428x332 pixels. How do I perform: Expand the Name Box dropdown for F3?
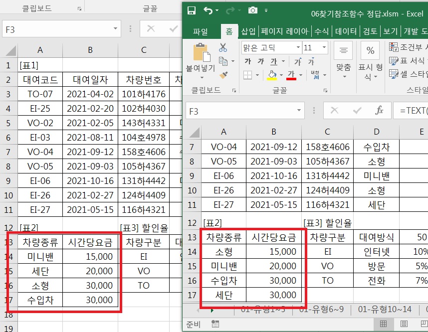pyautogui.click(x=297, y=111)
